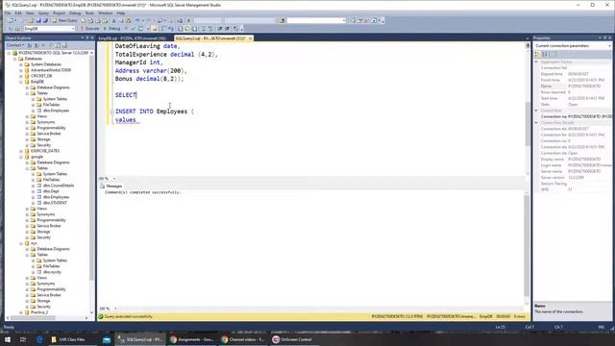Open the Help menu
Viewport: 615px width, 346px height.
120,12
